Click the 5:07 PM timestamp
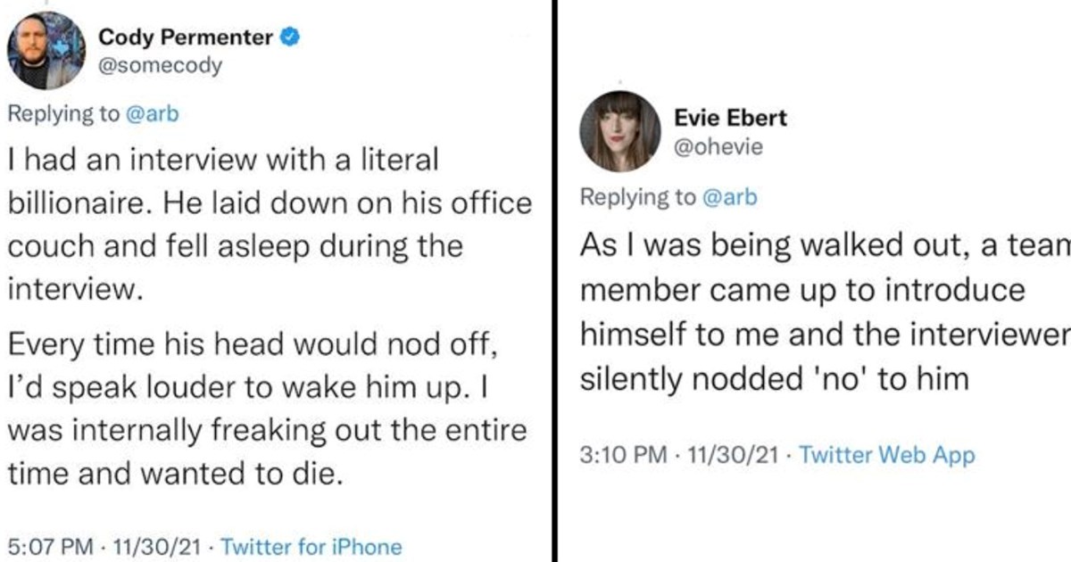Viewport: 1071px width, 562px height. coord(50,546)
